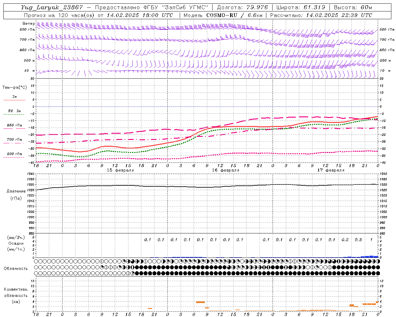Click the '985' value on left pressure axis

pyautogui.click(x=31, y=234)
